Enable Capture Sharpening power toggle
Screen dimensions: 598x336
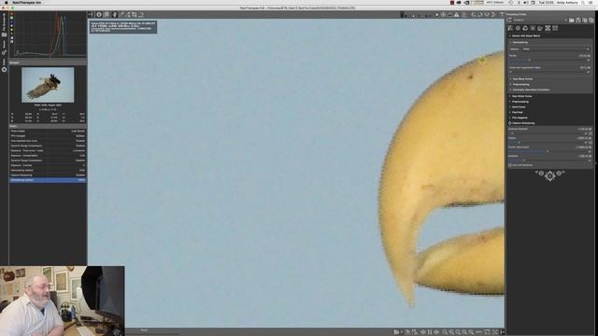[x=509, y=123]
